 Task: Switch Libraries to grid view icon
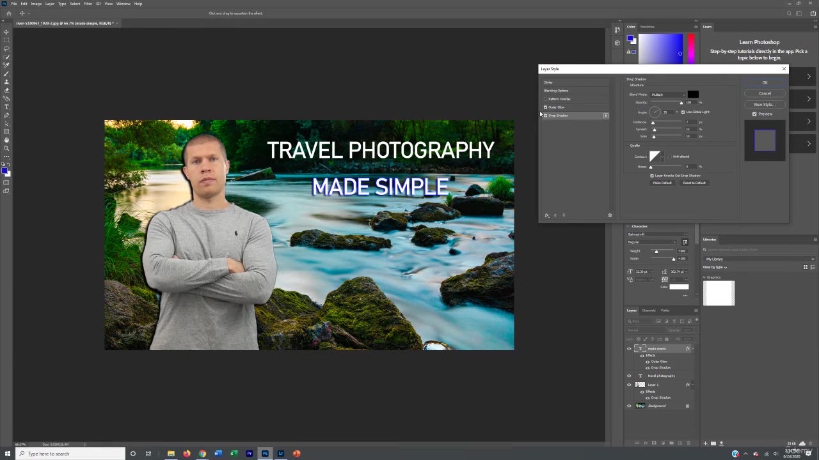805,267
